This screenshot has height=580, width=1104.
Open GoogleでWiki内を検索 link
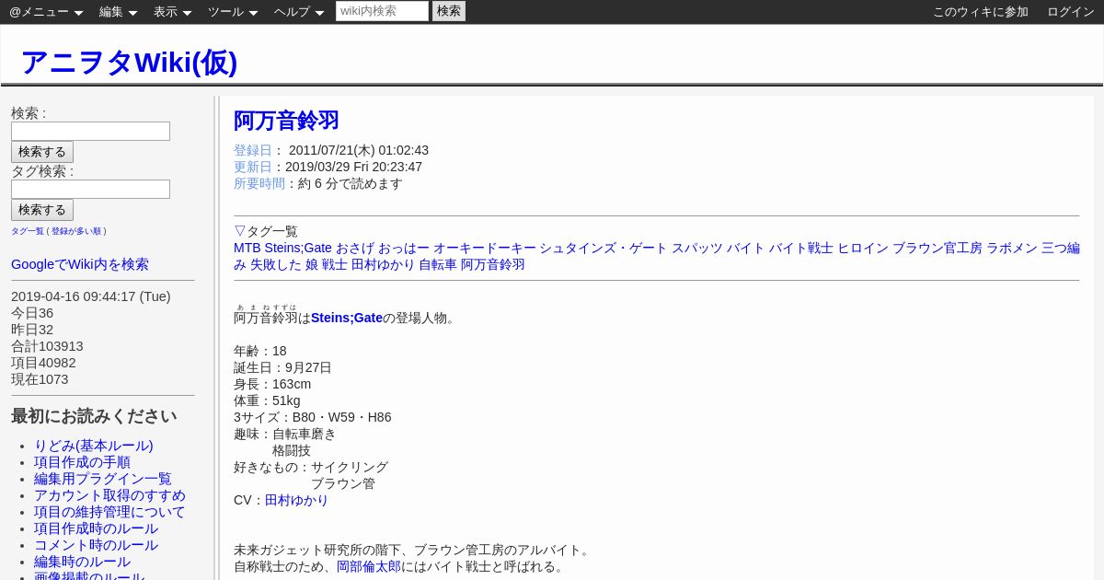pos(80,264)
